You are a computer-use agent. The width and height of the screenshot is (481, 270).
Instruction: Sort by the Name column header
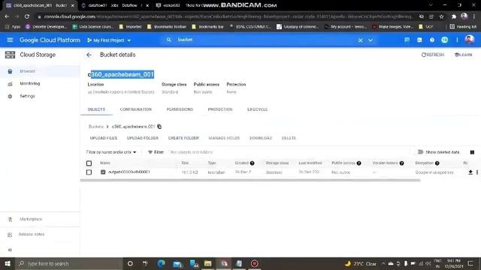click(x=105, y=163)
